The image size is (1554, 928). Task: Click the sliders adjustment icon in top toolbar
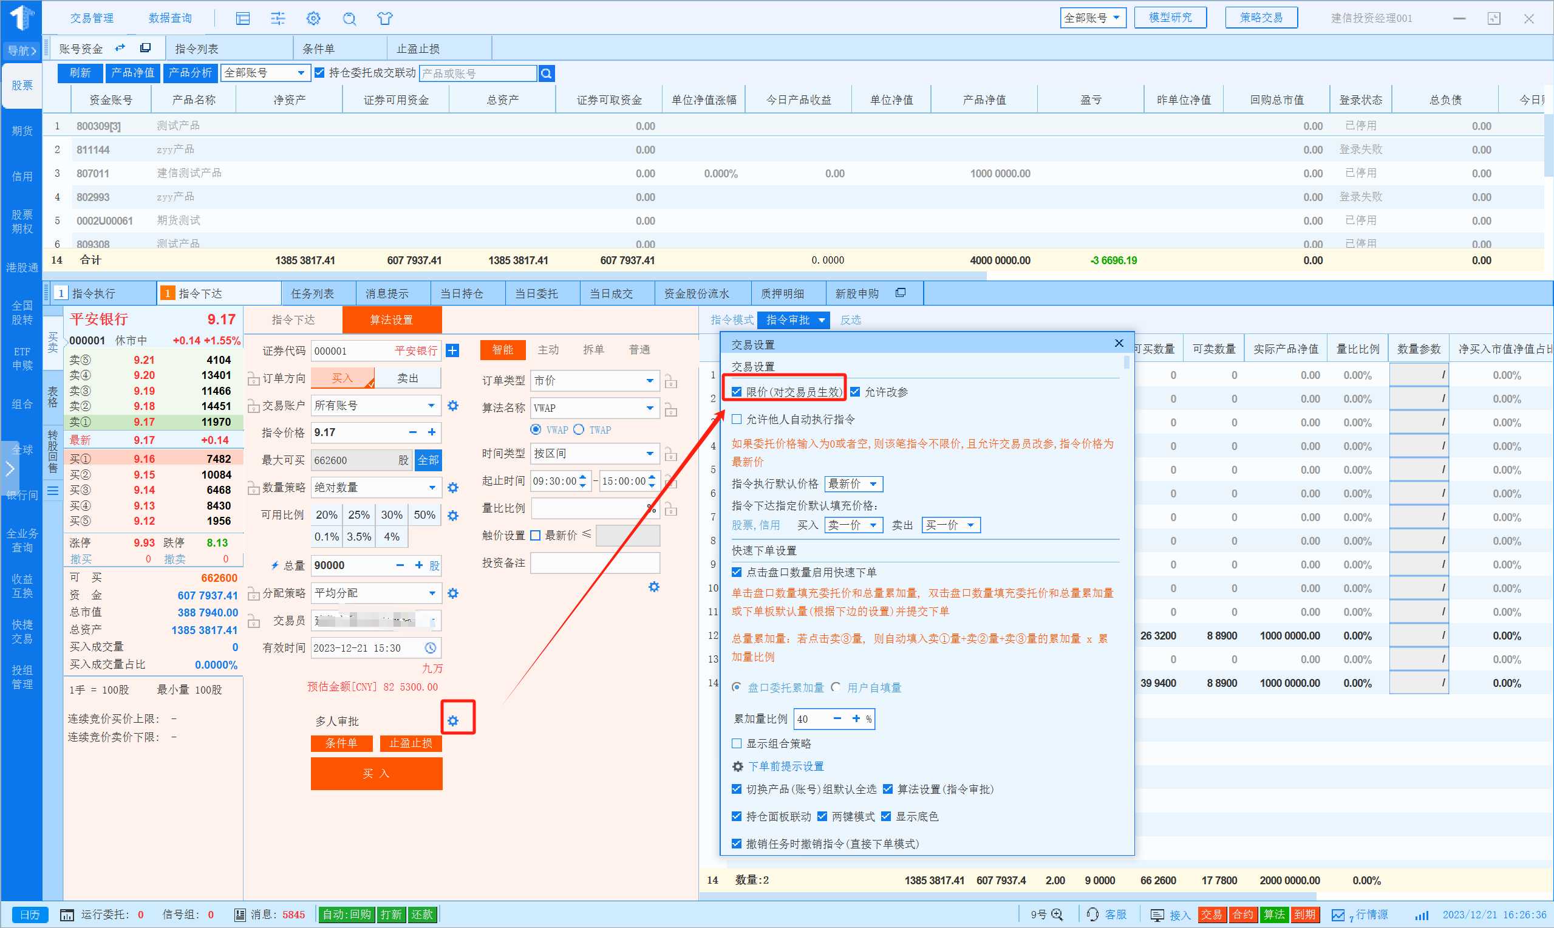[x=278, y=19]
